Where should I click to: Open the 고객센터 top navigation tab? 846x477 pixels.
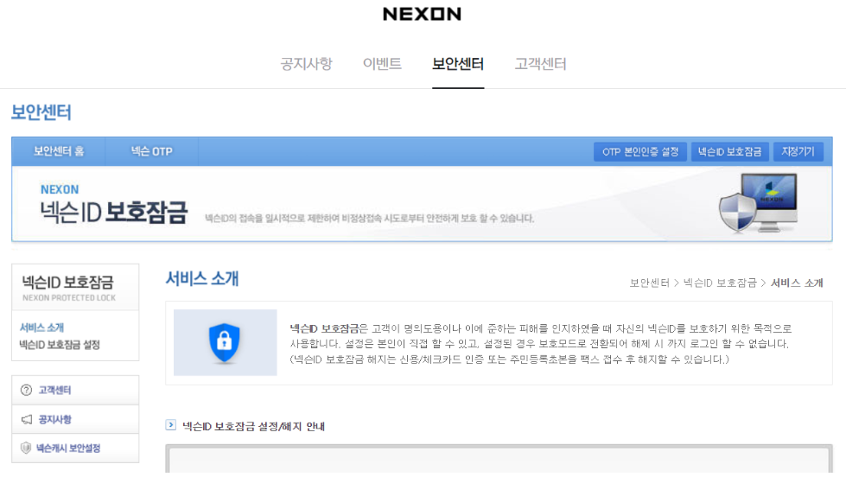click(540, 64)
